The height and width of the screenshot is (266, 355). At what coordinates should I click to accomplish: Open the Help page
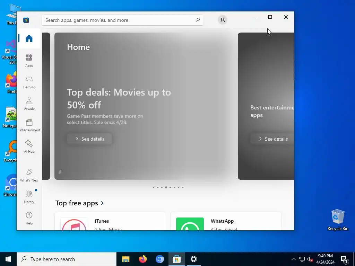(29, 218)
